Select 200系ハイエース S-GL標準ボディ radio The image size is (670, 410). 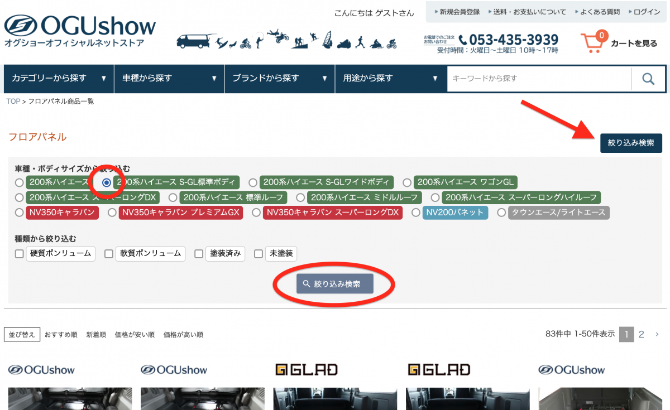[x=106, y=182]
